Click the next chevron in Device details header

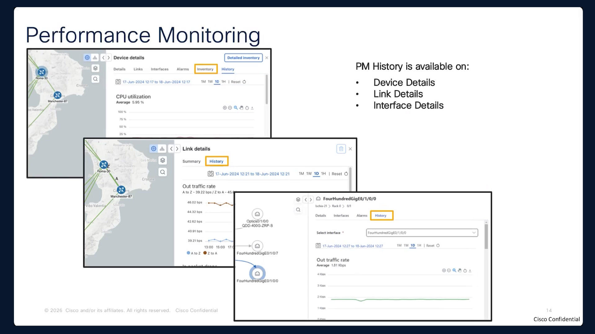pyautogui.click(x=108, y=58)
